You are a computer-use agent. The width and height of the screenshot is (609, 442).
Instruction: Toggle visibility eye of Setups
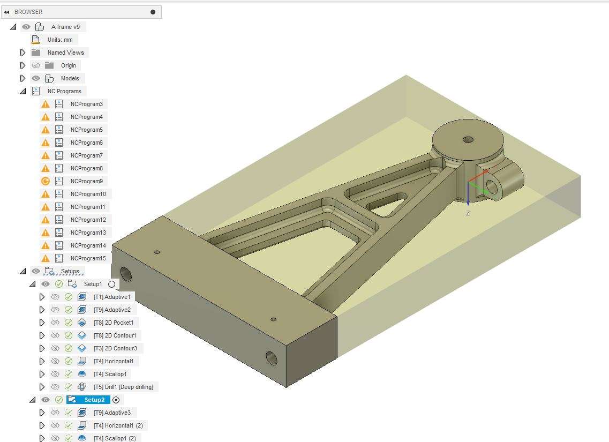36,271
